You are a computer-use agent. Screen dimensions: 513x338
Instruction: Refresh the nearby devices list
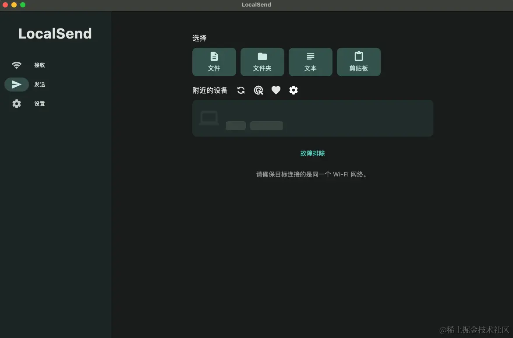pos(241,90)
